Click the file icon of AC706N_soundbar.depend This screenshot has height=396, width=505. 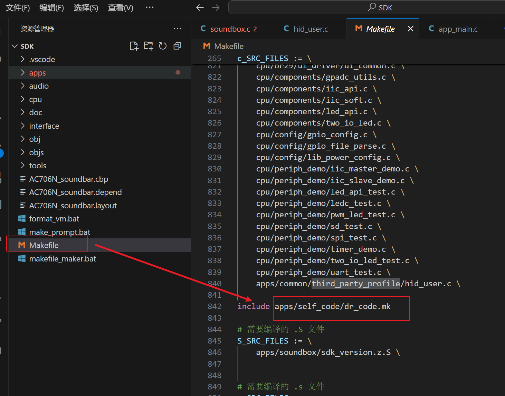[x=23, y=192]
